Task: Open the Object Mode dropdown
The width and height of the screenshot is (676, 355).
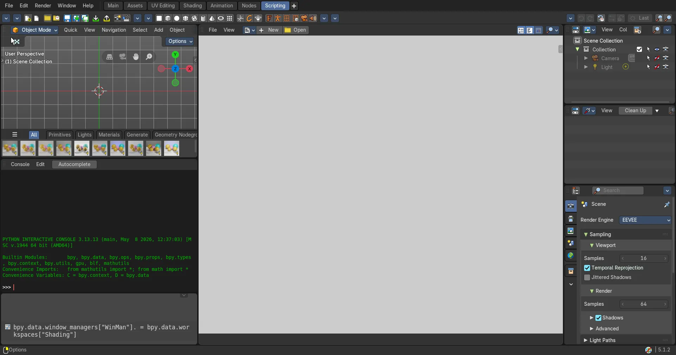Action: click(35, 30)
